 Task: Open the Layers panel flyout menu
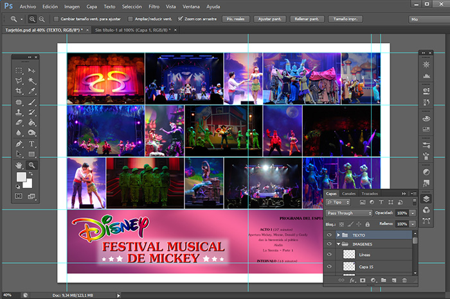tap(413, 194)
